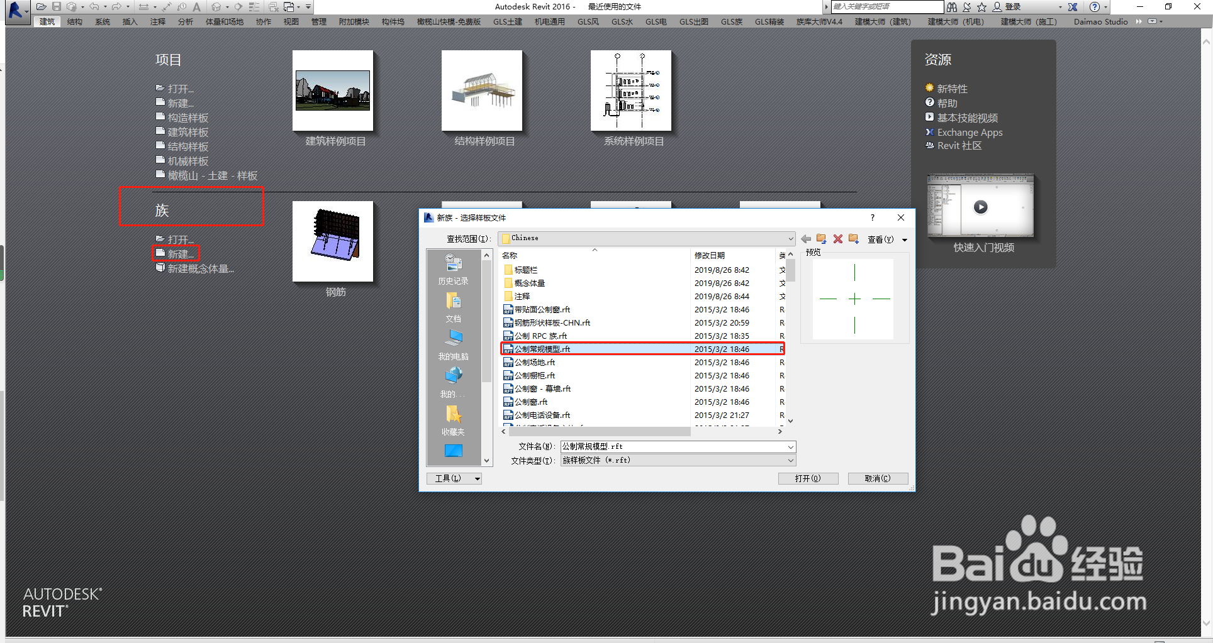Expand the 查找范围 Chinese folder dropdown
Viewport: 1213px width, 643px height.
click(791, 239)
